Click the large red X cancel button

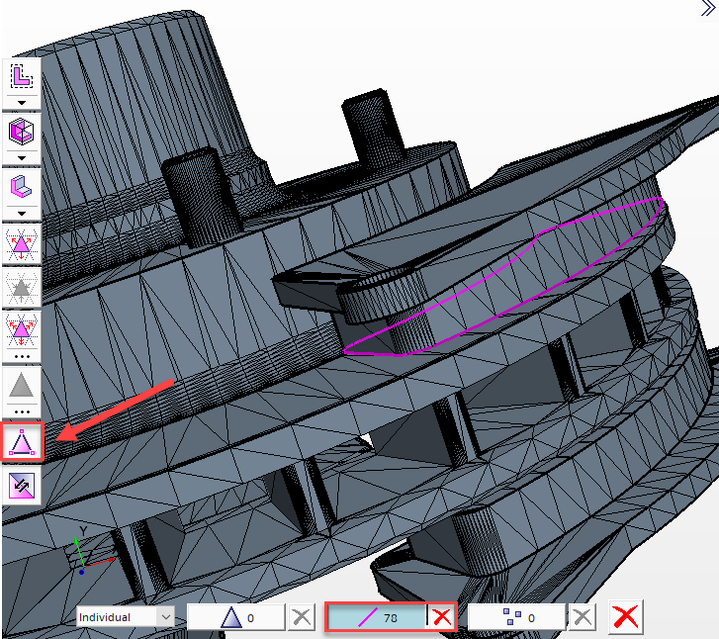tap(626, 617)
